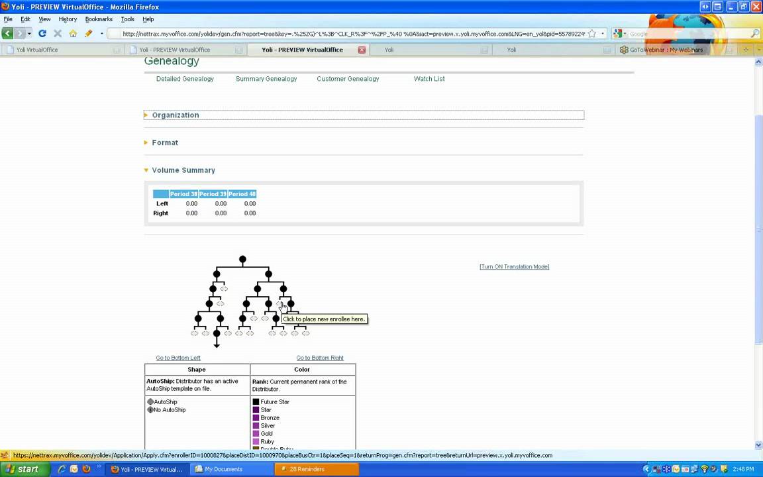Follow the Go to Bottom Right link
This screenshot has width=763, height=477.
320,358
